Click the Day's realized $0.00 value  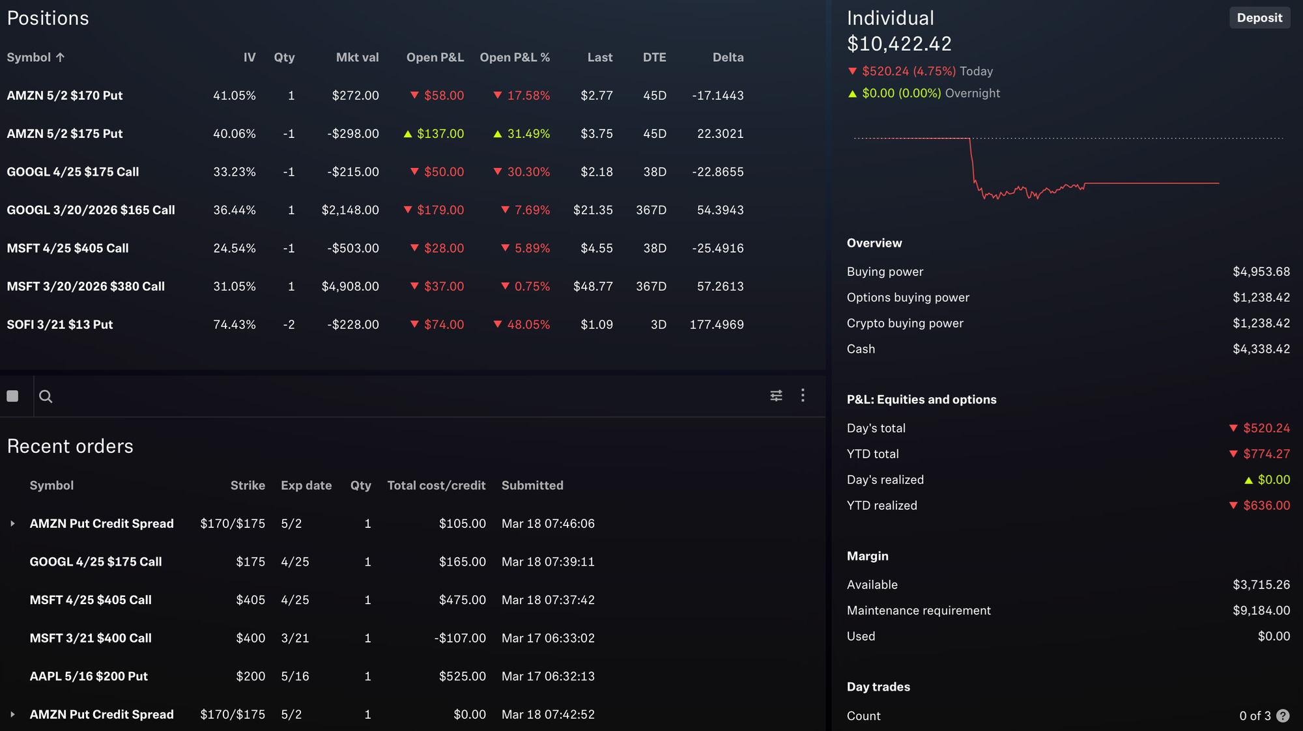[x=1267, y=480]
